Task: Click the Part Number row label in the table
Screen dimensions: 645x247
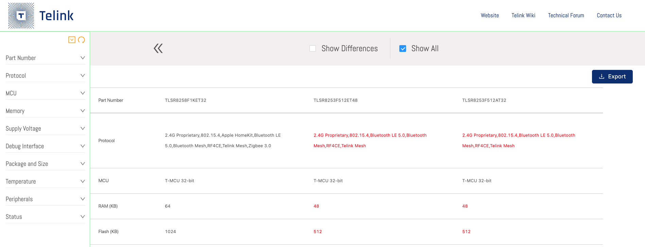Action: tap(111, 100)
